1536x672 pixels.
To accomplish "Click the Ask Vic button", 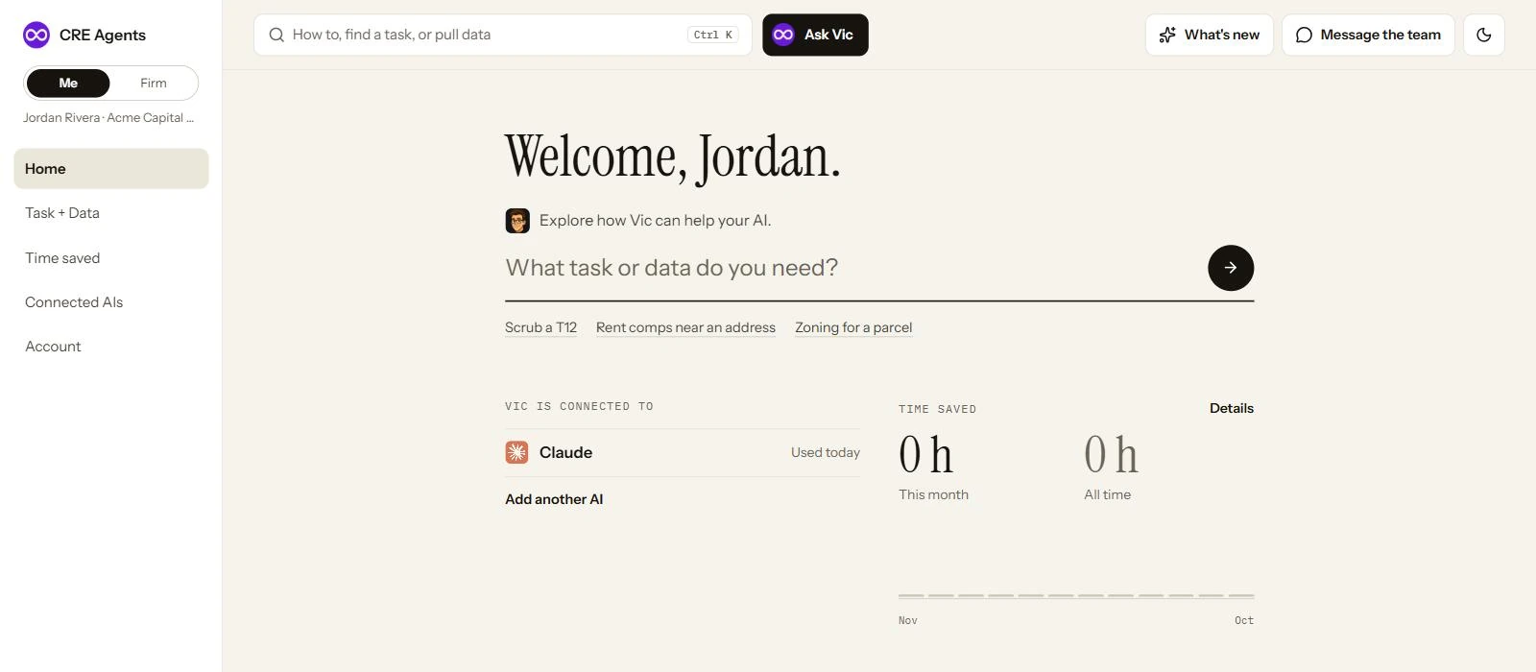I will (815, 35).
